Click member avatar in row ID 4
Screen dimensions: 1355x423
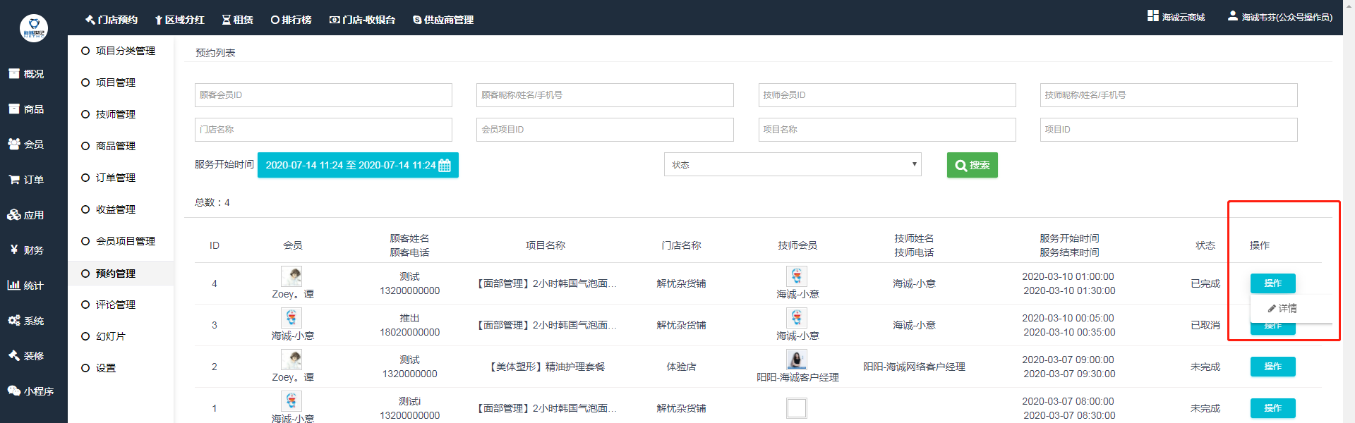point(291,276)
